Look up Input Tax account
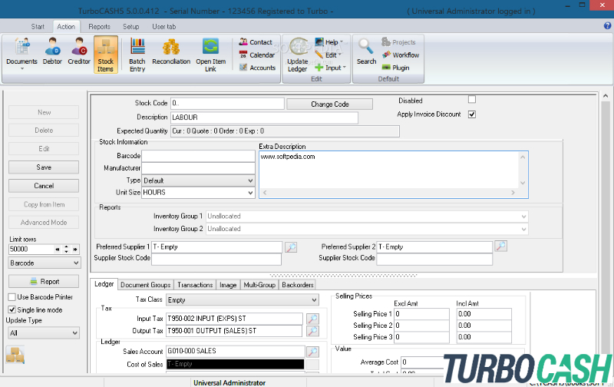The image size is (614, 387). 312,319
